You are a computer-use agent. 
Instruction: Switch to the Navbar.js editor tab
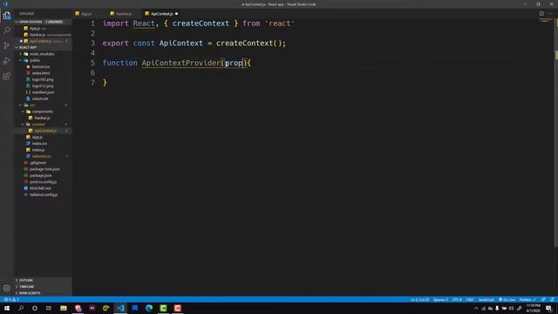pos(124,14)
